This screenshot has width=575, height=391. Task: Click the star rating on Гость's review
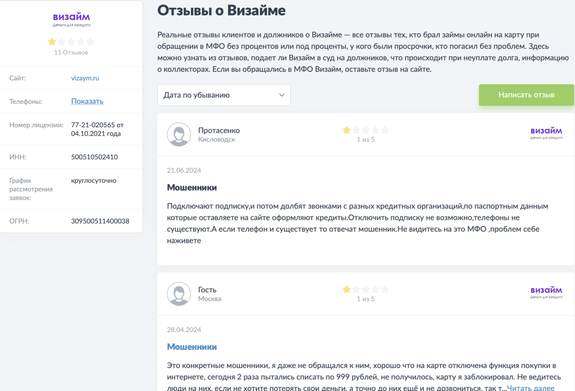coord(366,289)
